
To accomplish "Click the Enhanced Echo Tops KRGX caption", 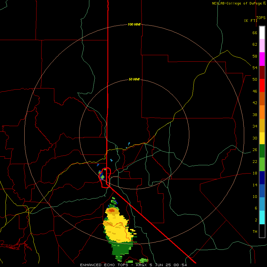I will (133, 265).
